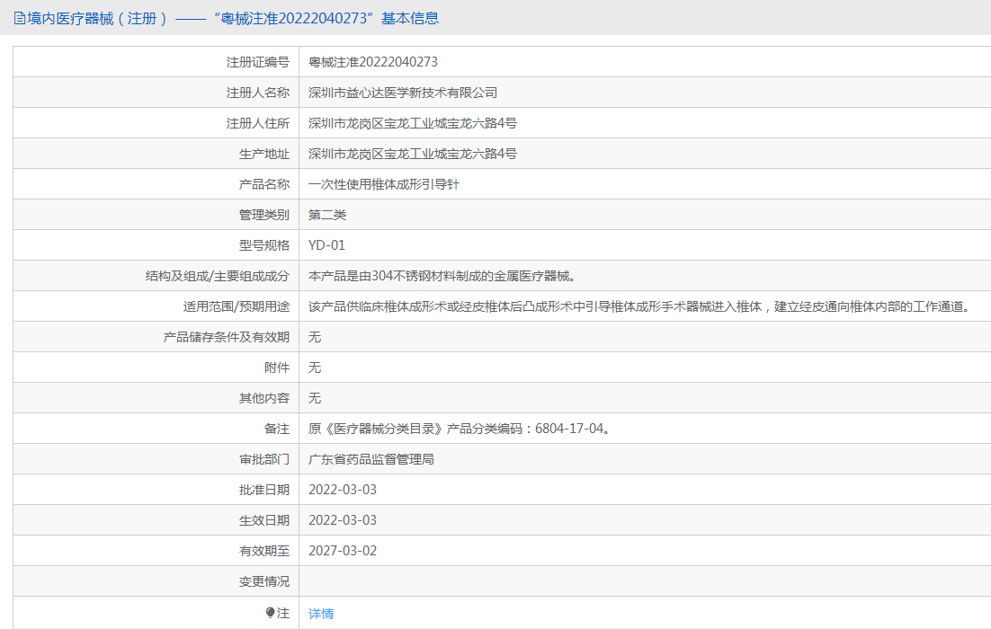Select 无 in the 附件 row
The height and width of the screenshot is (629, 991).
(315, 368)
